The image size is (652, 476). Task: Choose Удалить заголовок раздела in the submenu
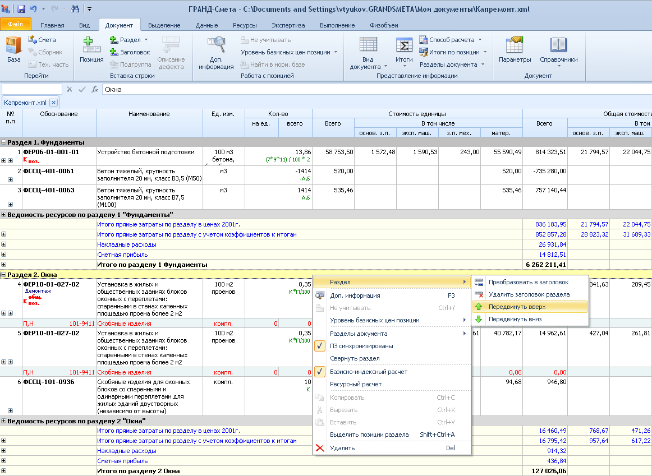(530, 294)
